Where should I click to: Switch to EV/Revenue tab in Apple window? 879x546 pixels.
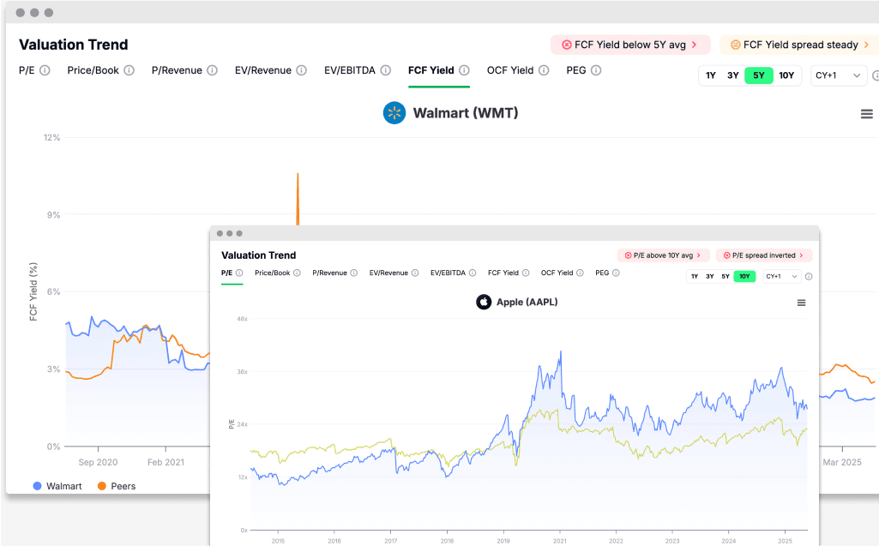pyautogui.click(x=388, y=273)
